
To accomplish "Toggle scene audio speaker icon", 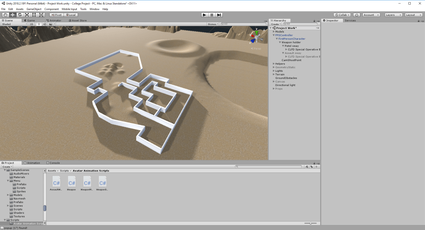I will coord(45,24).
